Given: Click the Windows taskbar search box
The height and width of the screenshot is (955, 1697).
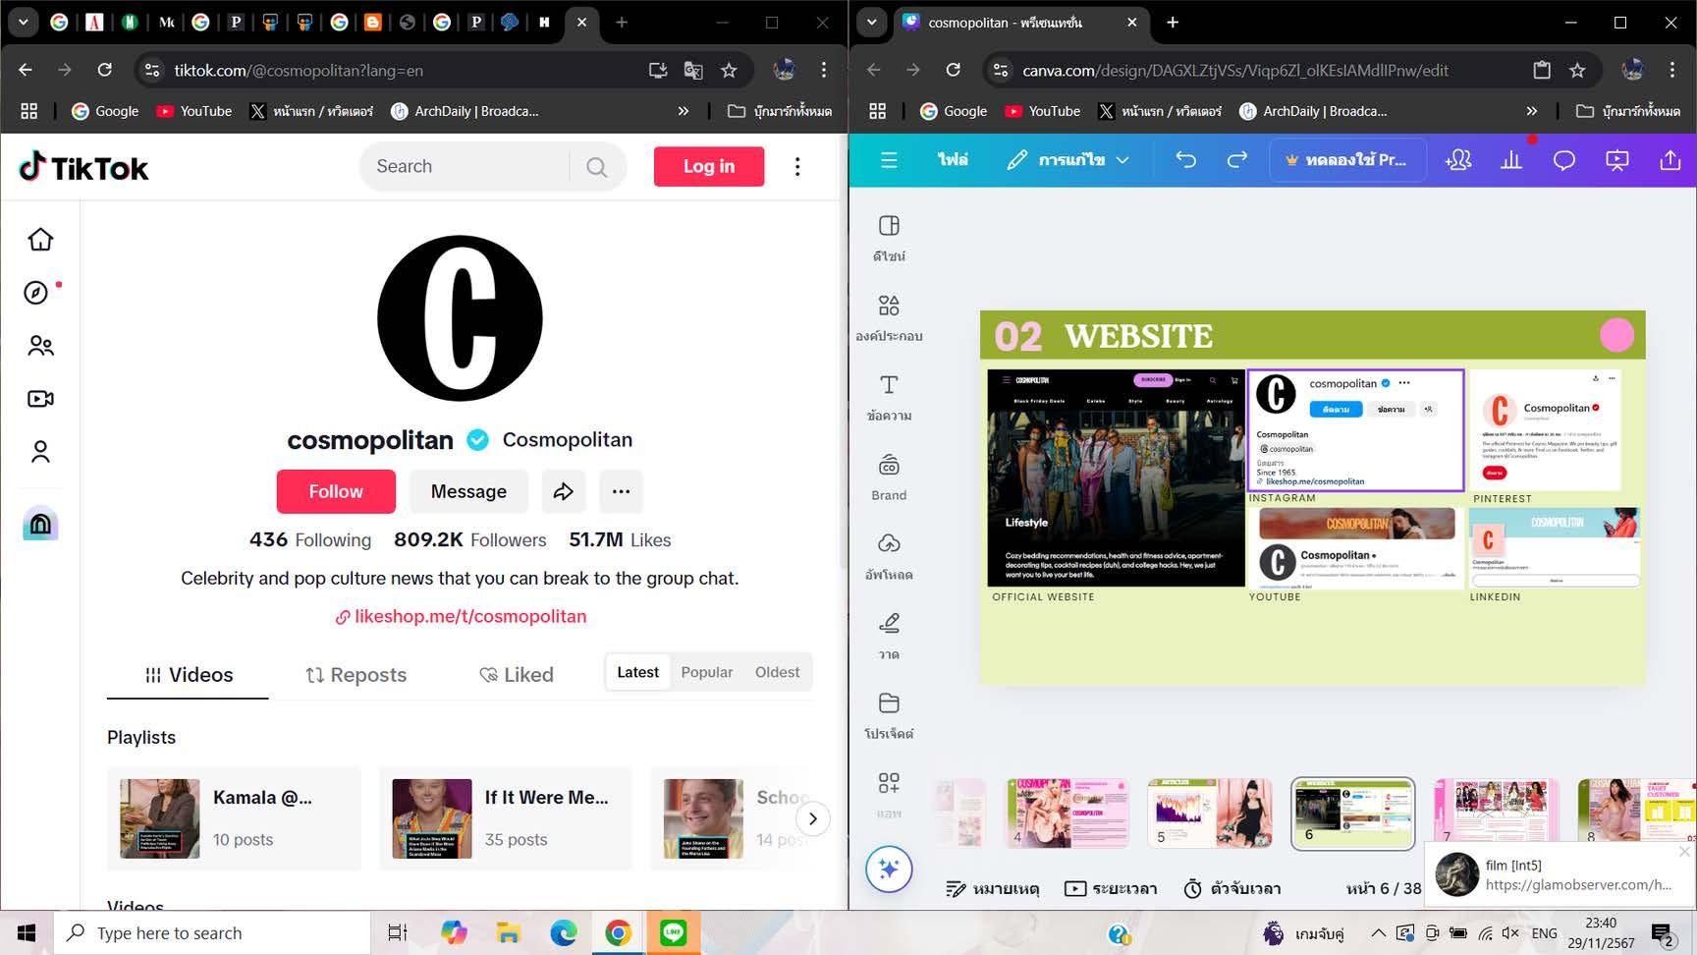Looking at the screenshot, I should [212, 932].
